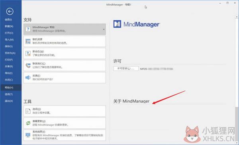
Task: Click the telephone contact us icon
Action: pos(28,65)
